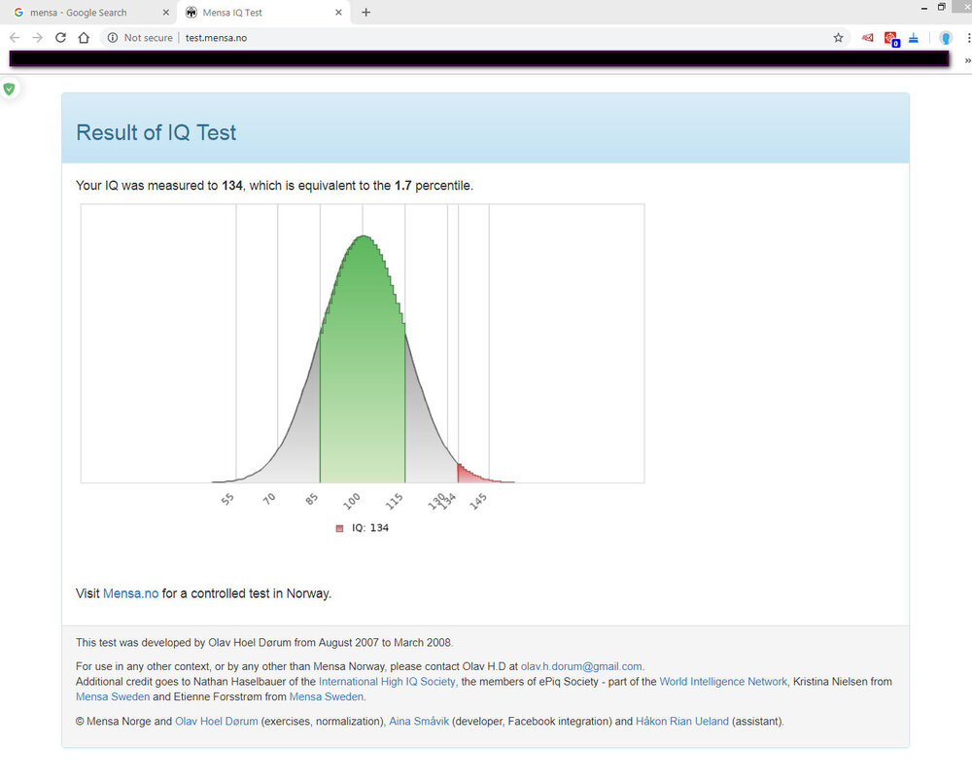Viewport: 972px width, 782px height.
Task: Go to the browser home page icon
Action: point(84,38)
